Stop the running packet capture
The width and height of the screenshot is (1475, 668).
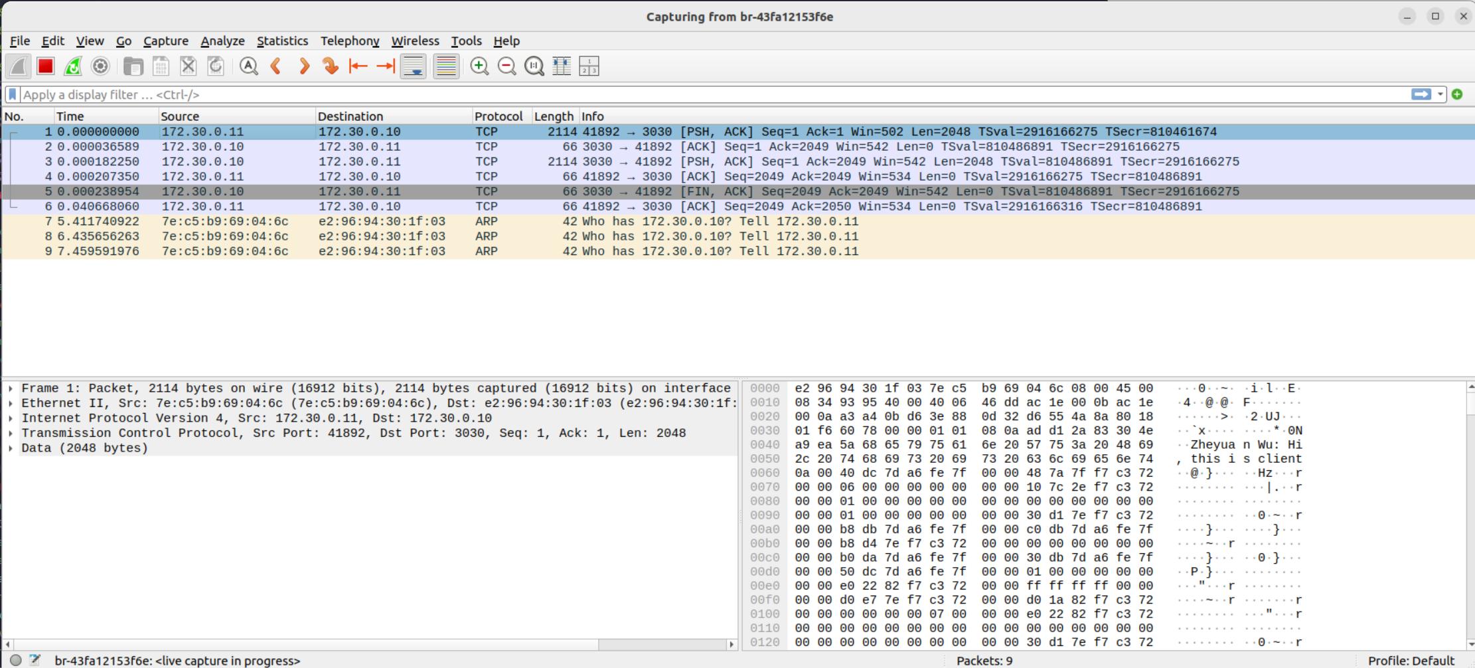tap(45, 66)
